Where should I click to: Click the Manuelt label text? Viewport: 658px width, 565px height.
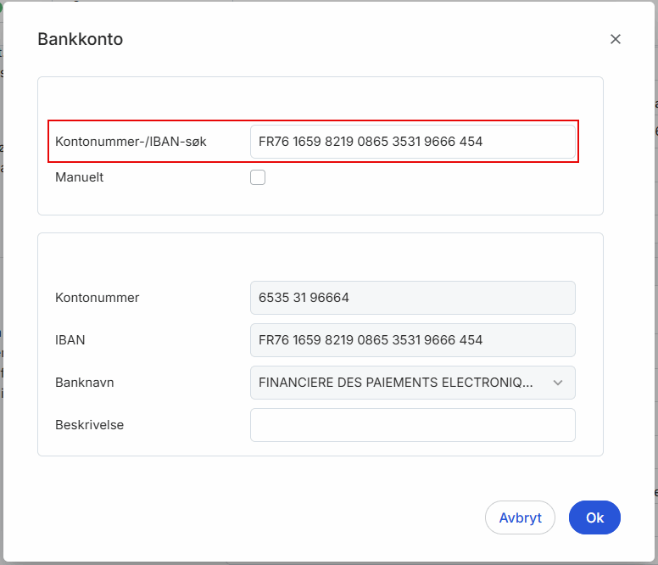pyautogui.click(x=80, y=177)
